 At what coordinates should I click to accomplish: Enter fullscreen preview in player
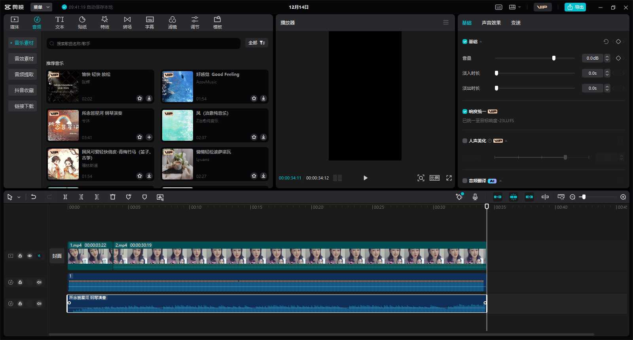449,178
